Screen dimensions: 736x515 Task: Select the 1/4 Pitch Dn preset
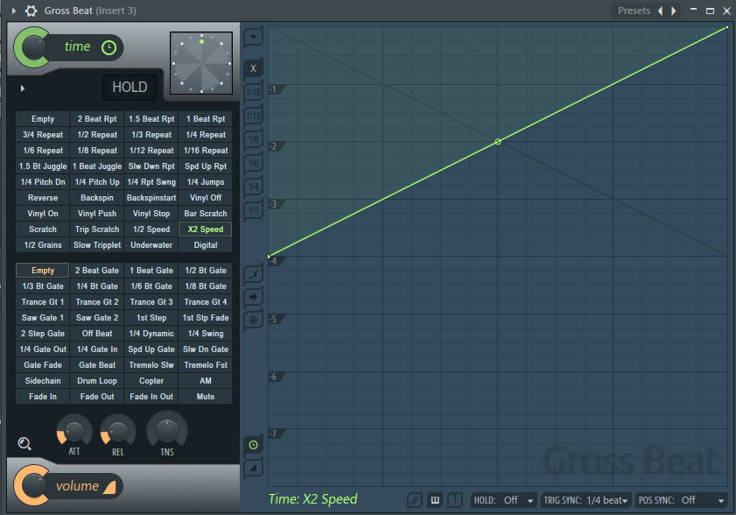[43, 182]
